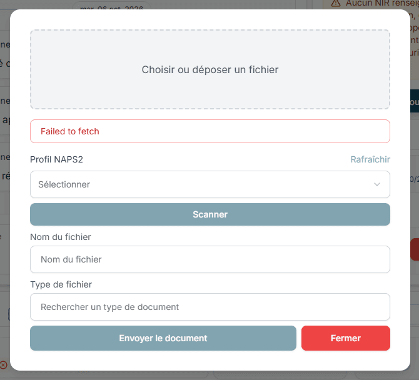Start scanning with the Scanner button
The height and width of the screenshot is (380, 419).
210,214
